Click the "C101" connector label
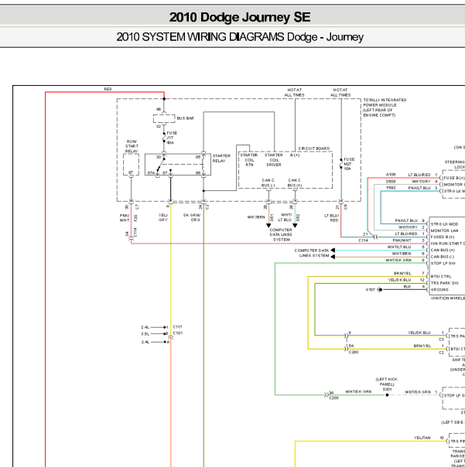465x467 pixels. 178,333
